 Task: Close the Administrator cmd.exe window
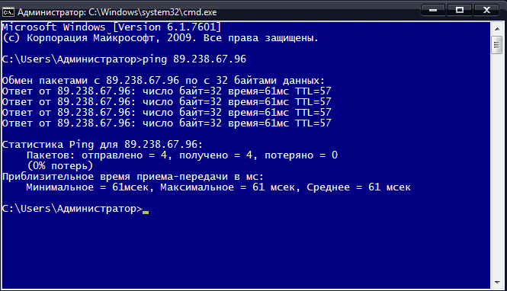tap(486, 10)
